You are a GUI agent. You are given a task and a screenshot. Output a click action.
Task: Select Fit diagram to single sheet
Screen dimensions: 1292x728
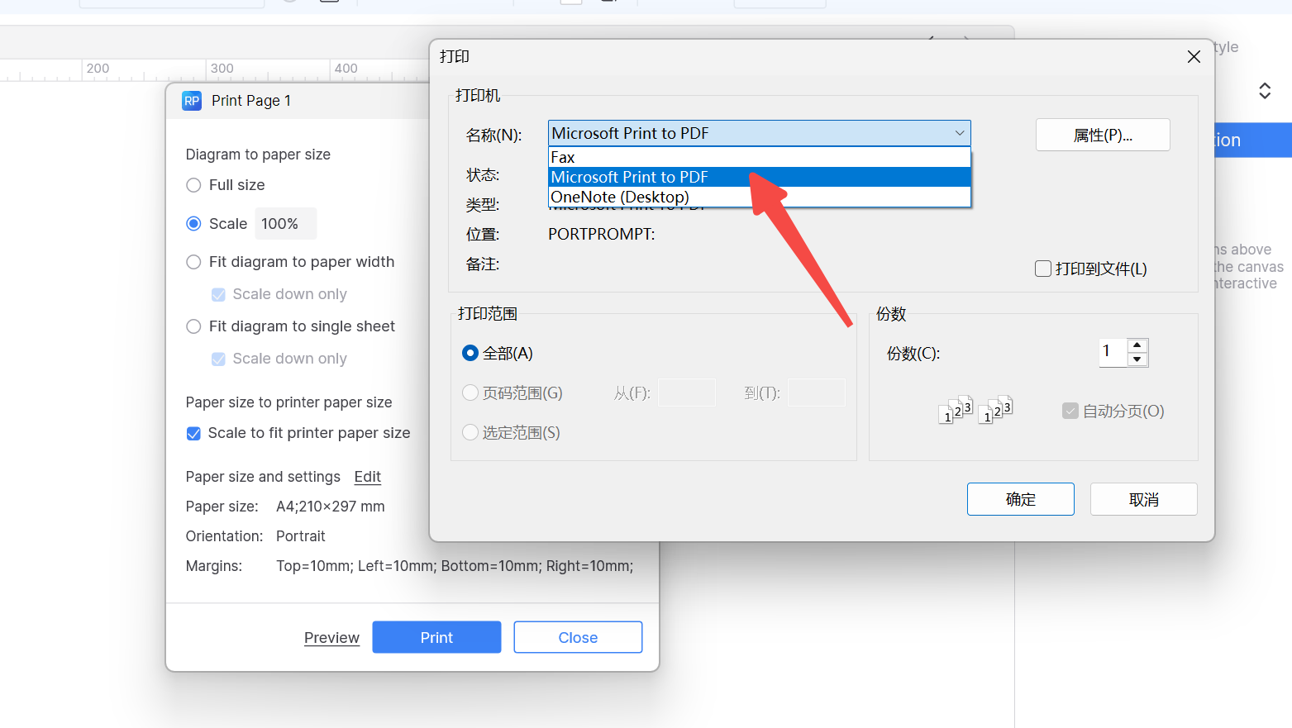tap(194, 326)
